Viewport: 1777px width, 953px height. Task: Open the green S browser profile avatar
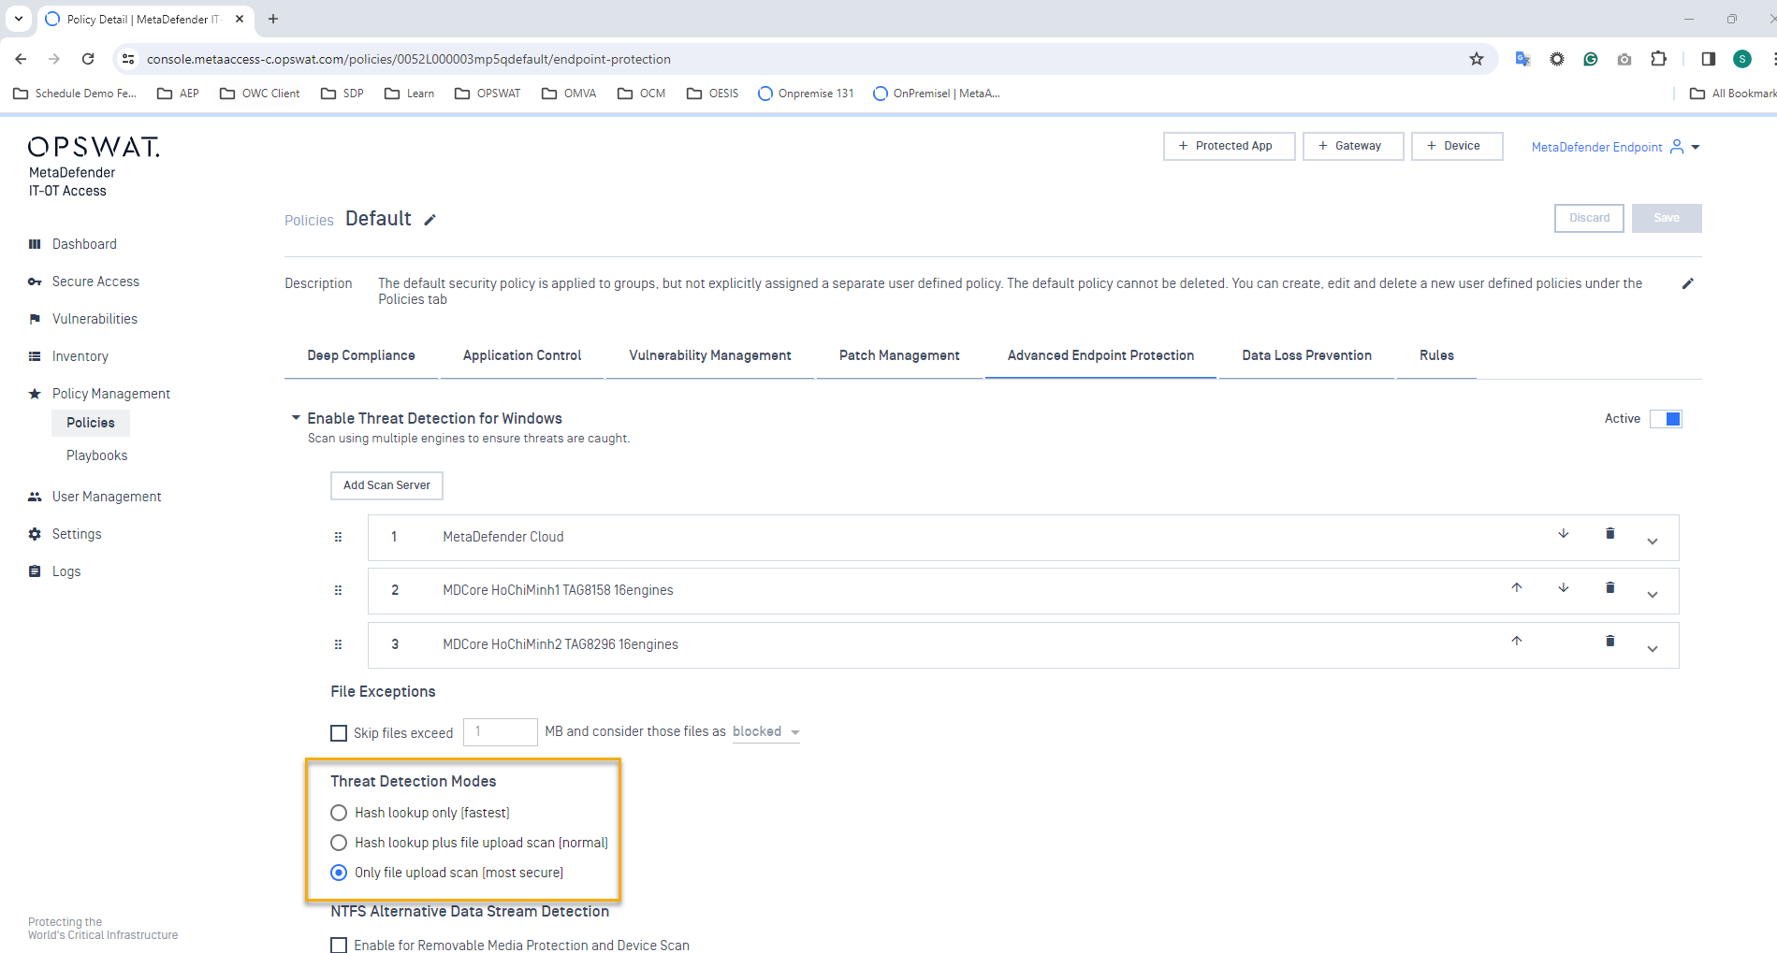click(x=1742, y=59)
